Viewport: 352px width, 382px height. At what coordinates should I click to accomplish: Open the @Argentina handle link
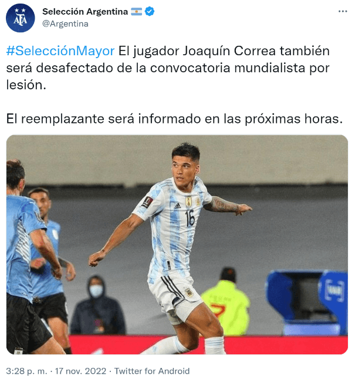[x=65, y=24]
